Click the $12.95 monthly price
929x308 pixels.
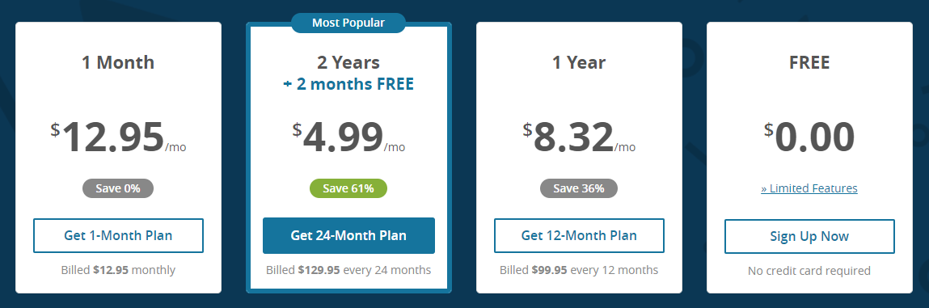(x=118, y=137)
